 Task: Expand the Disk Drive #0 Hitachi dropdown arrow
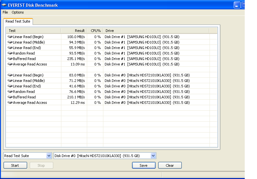tap(153, 156)
